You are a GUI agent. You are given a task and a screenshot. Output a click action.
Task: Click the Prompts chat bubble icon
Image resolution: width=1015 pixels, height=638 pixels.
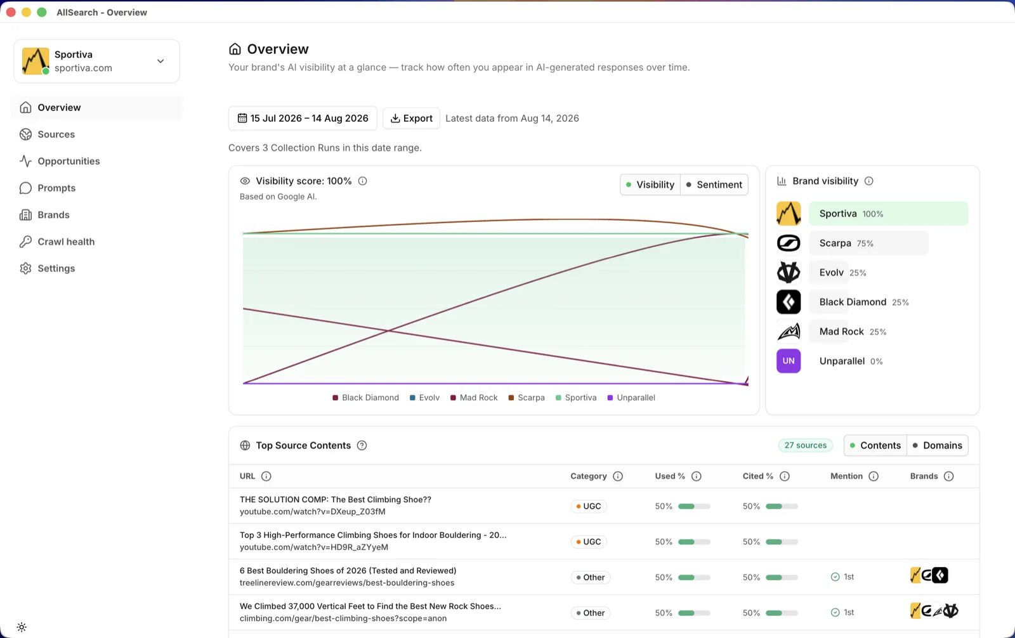(25, 188)
